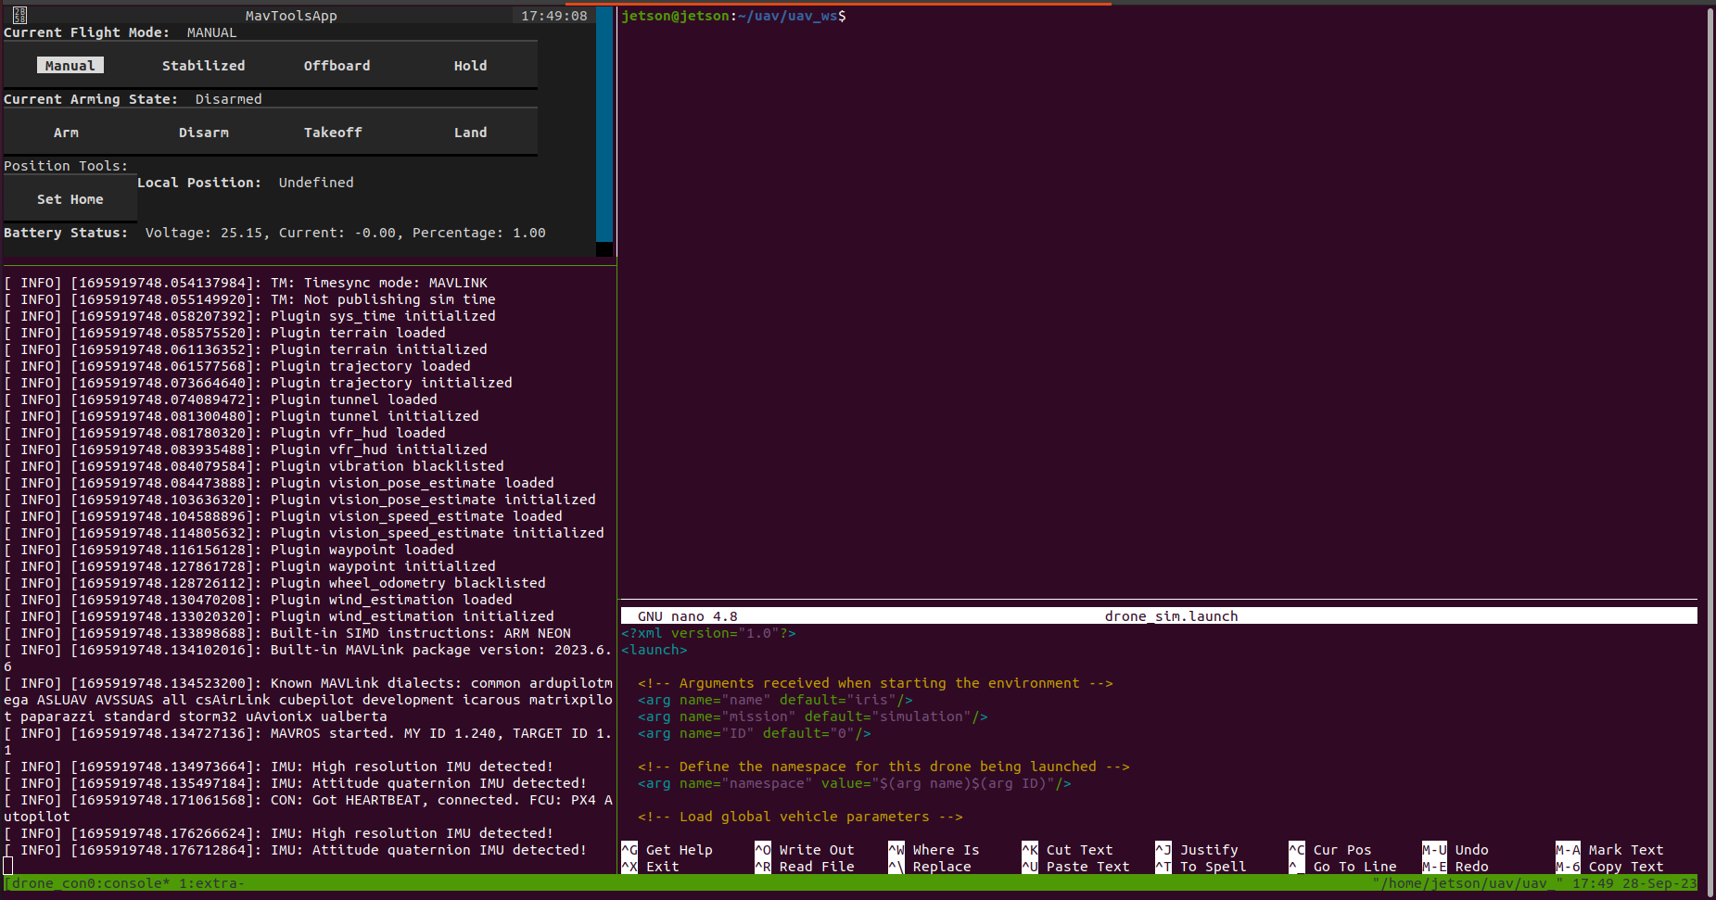Click 'GNU nano 4.8' title text
This screenshot has width=1716, height=900.
(x=688, y=616)
